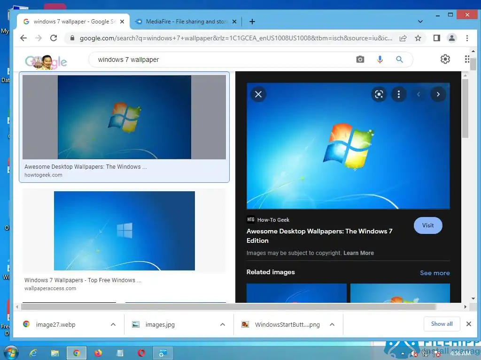Click page scrollbar down arrow
Viewport: 481px width, 360px height.
(x=473, y=299)
